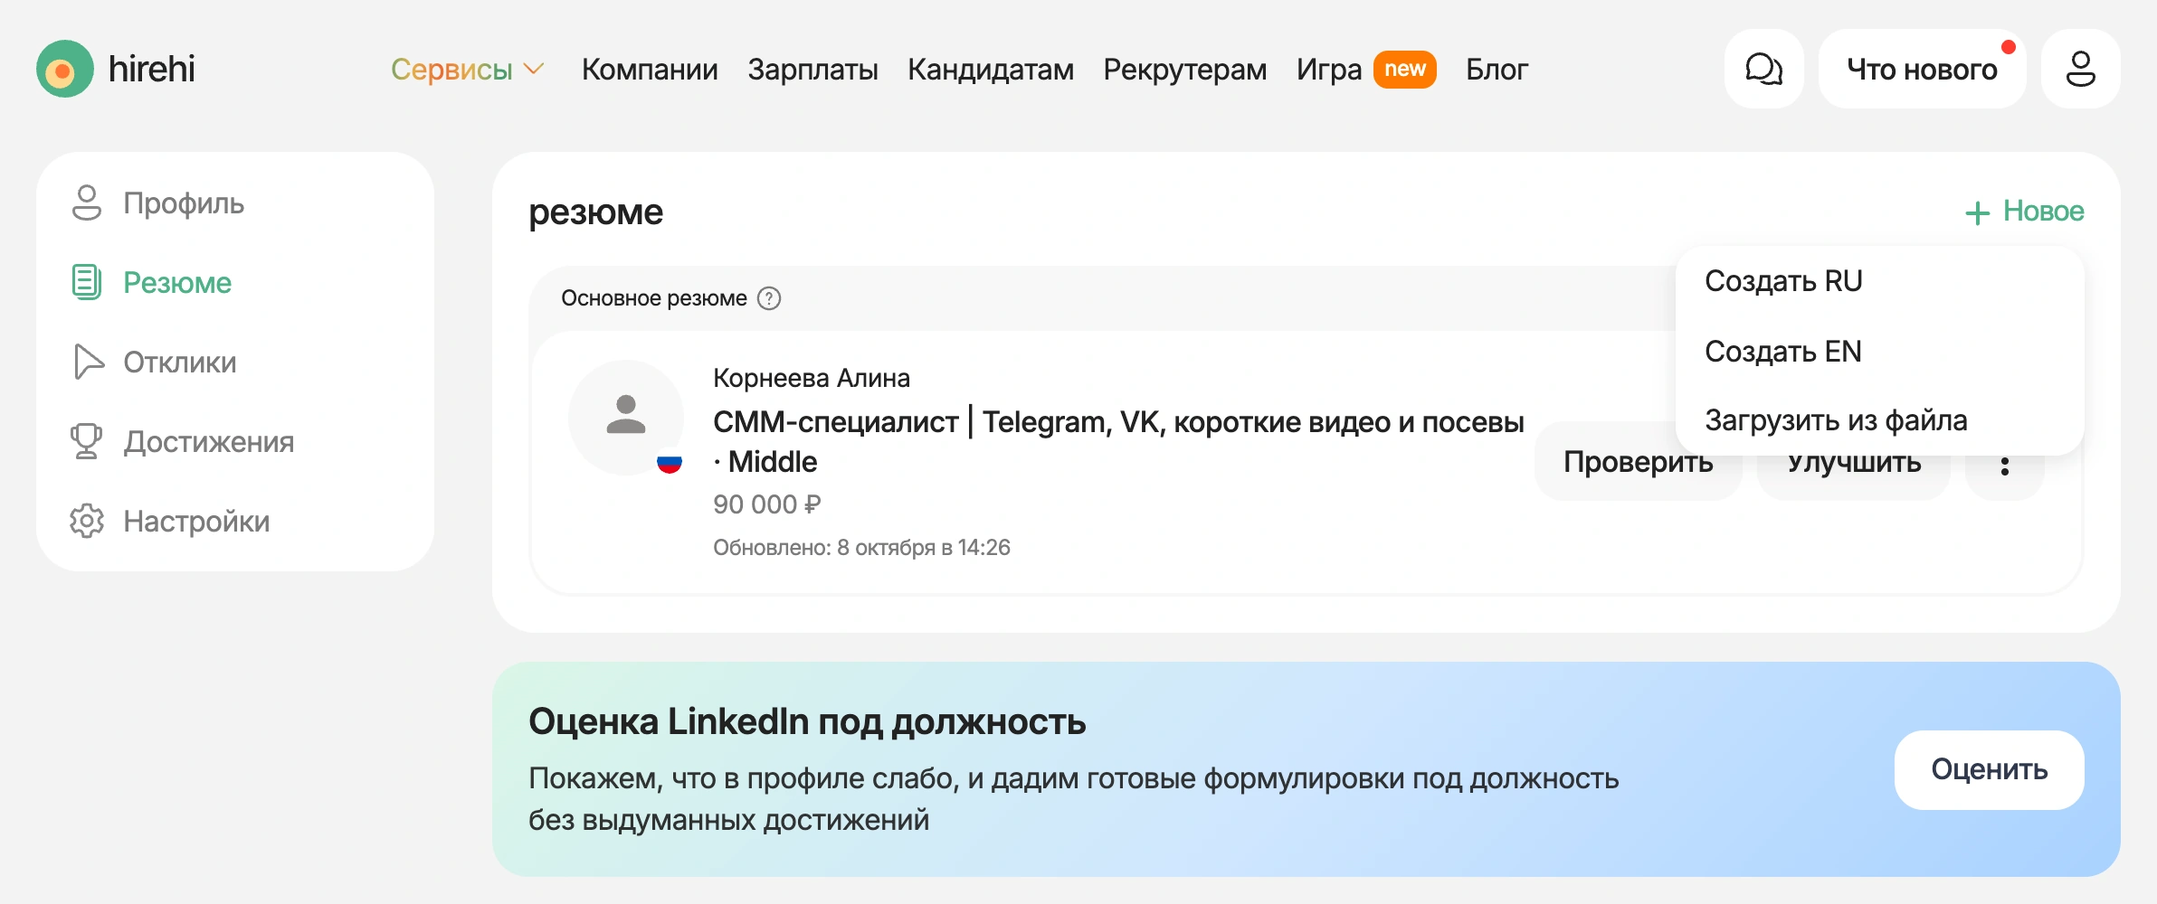Open the Рекрутерам page
This screenshot has width=2157, height=904.
point(1185,70)
